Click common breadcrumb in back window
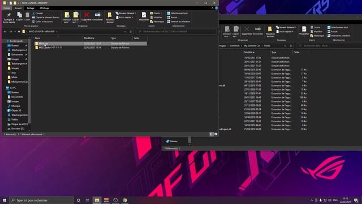Viewport: 362px width, 204px height. 235,45
